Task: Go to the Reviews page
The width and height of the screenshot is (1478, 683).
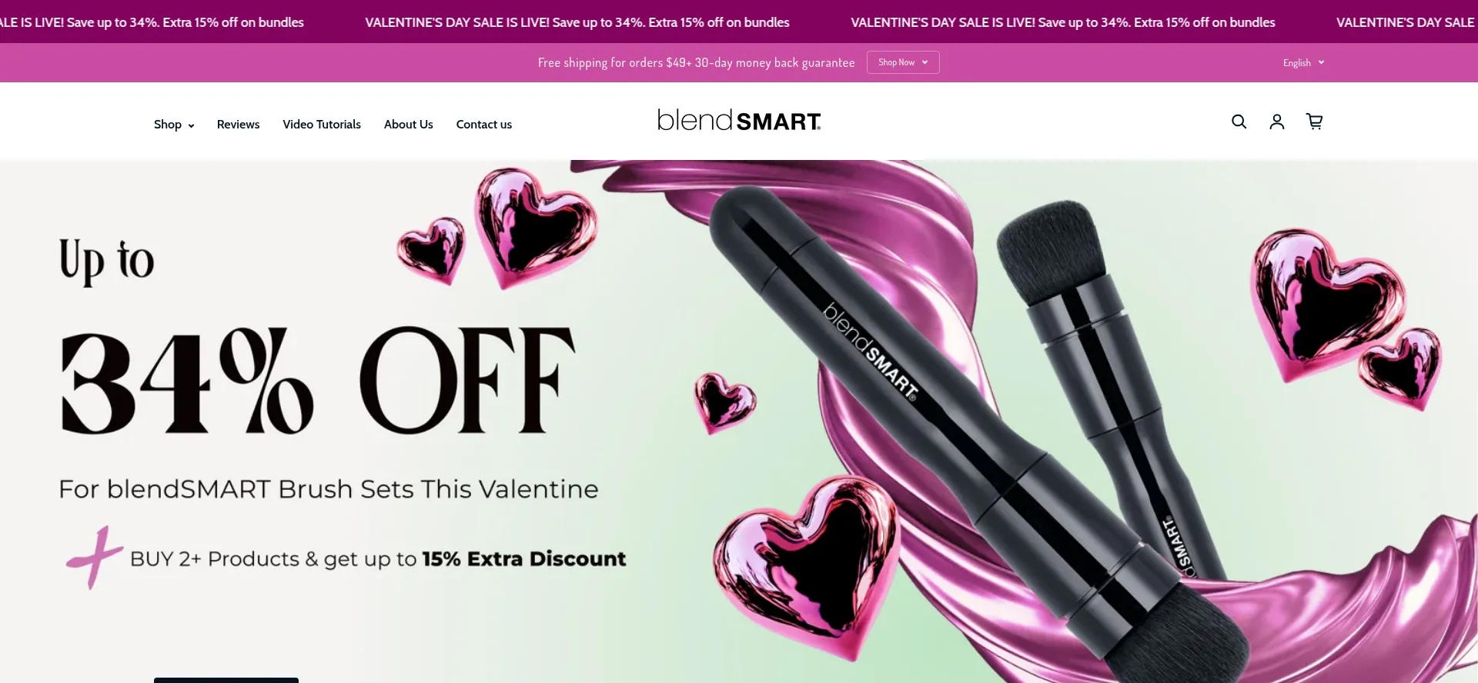Action: 238,125
